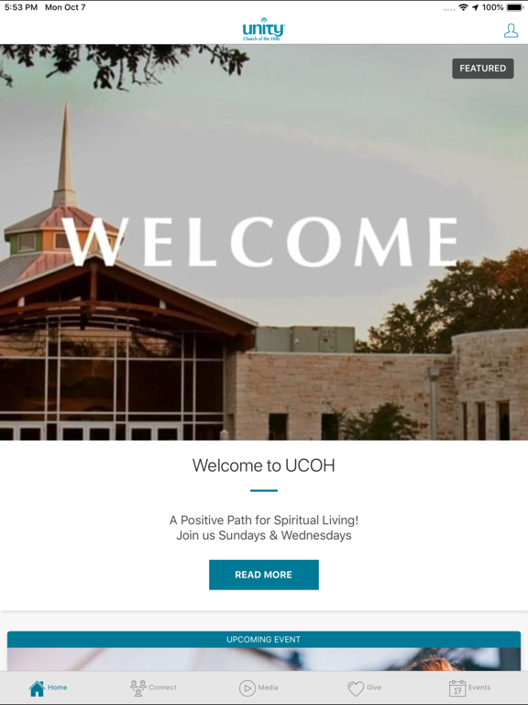Tap the Events calendar icon
Screen dimensions: 528x705
tap(457, 688)
